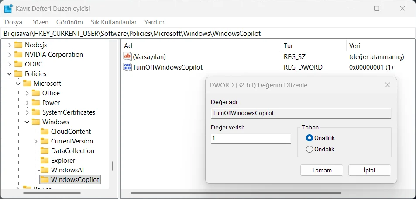Expand the Office key

[x=27, y=93]
